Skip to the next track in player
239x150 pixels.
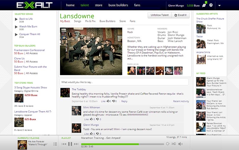pos(76,144)
